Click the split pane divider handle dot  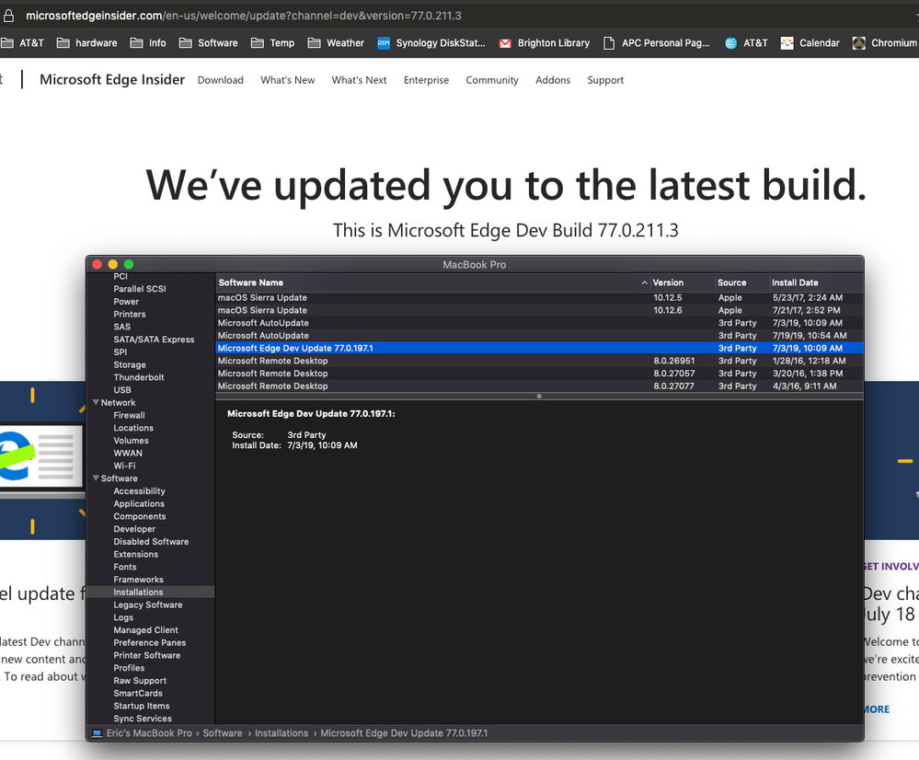[539, 397]
